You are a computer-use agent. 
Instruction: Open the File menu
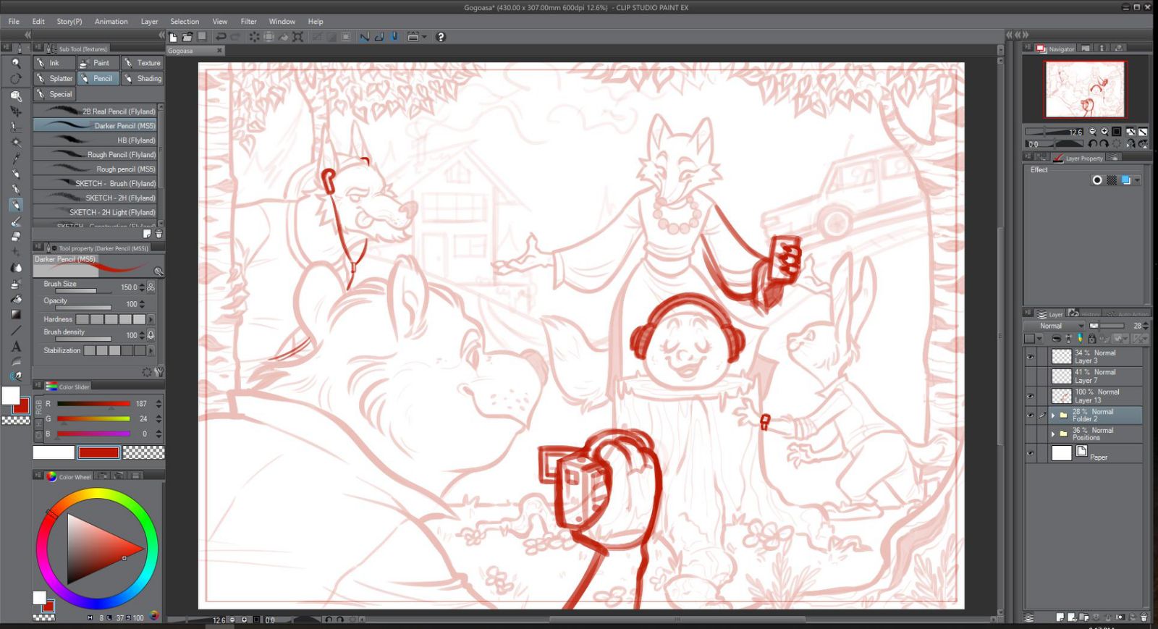(14, 22)
